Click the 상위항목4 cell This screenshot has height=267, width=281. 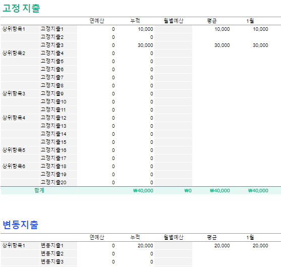[20, 118]
